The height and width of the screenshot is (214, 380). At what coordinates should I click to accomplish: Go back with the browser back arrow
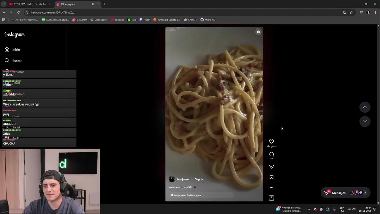4,12
